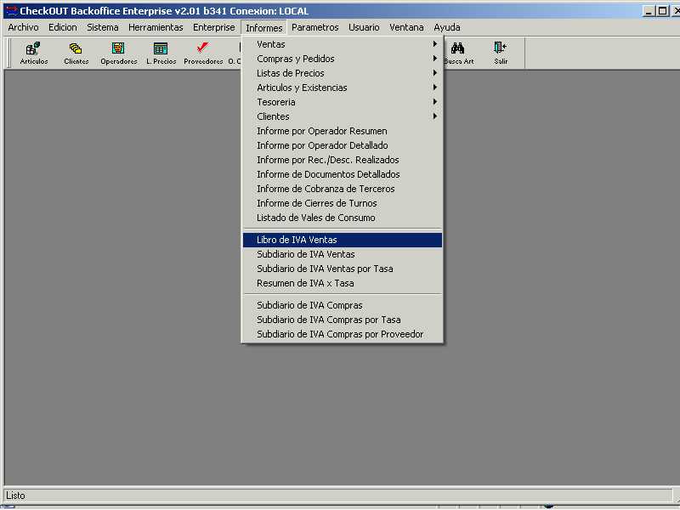Open the Ventana menu
The image size is (680, 510).
point(406,27)
